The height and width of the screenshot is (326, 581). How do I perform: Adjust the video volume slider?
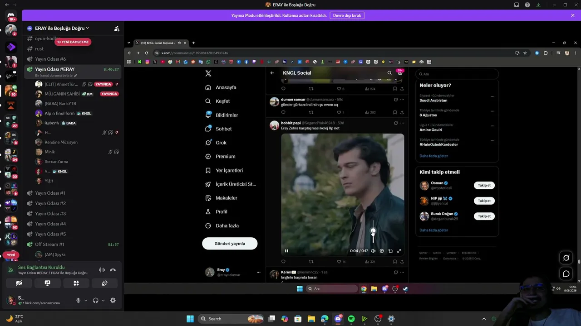tap(373, 231)
